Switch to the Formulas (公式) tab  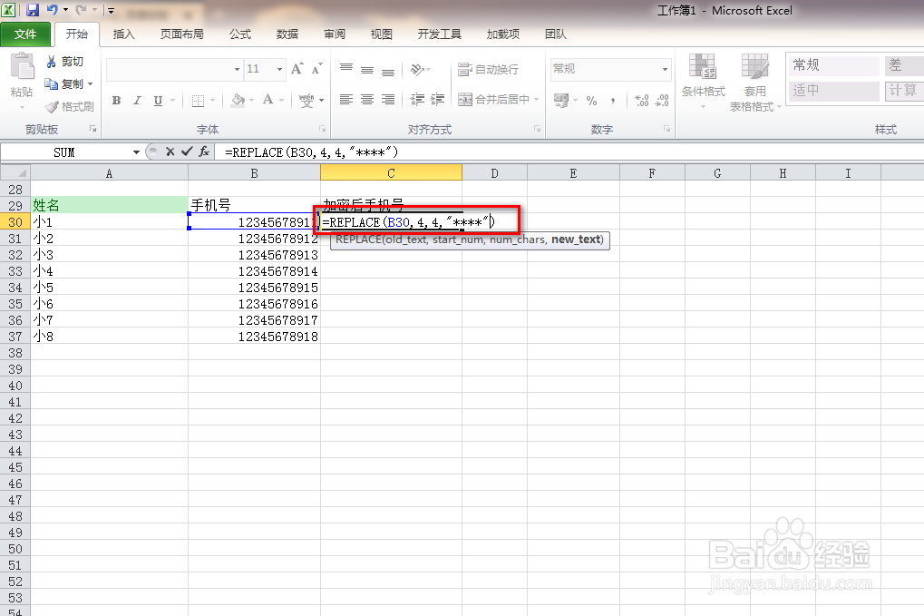tap(240, 34)
